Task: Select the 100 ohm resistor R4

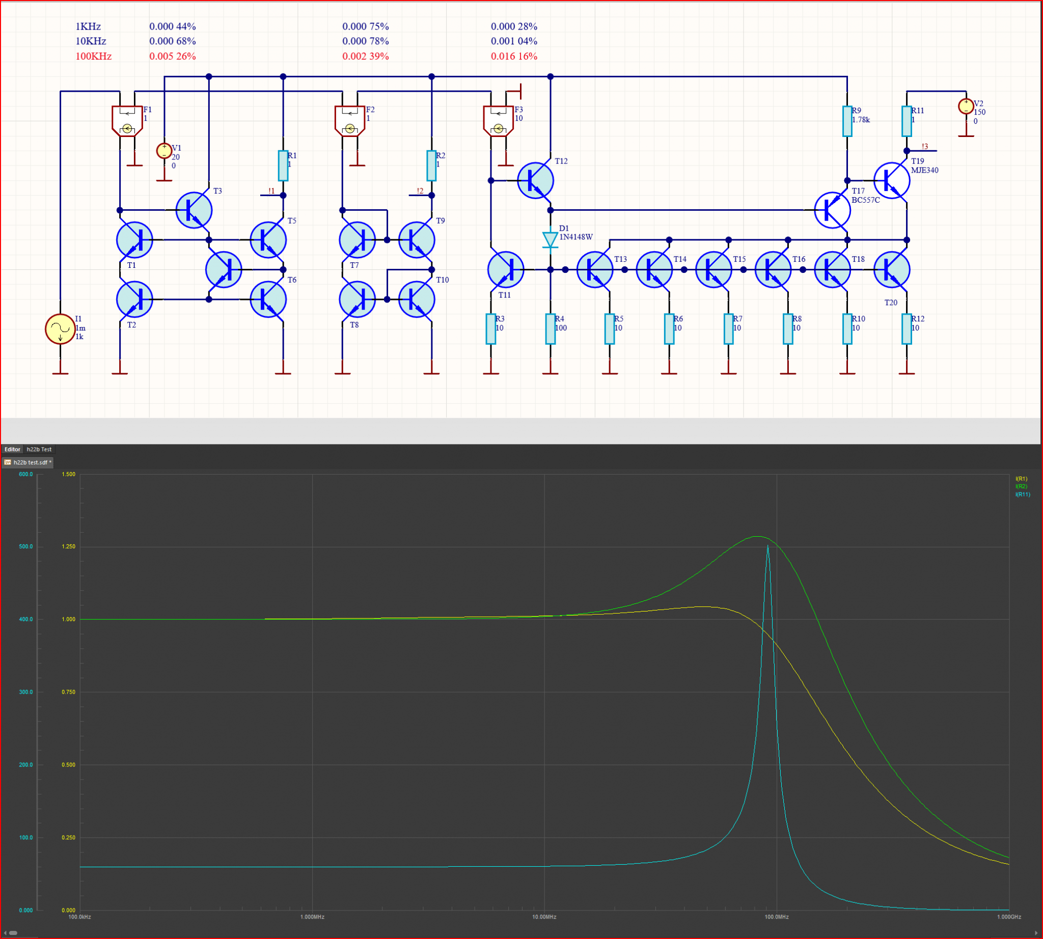Action: 550,329
